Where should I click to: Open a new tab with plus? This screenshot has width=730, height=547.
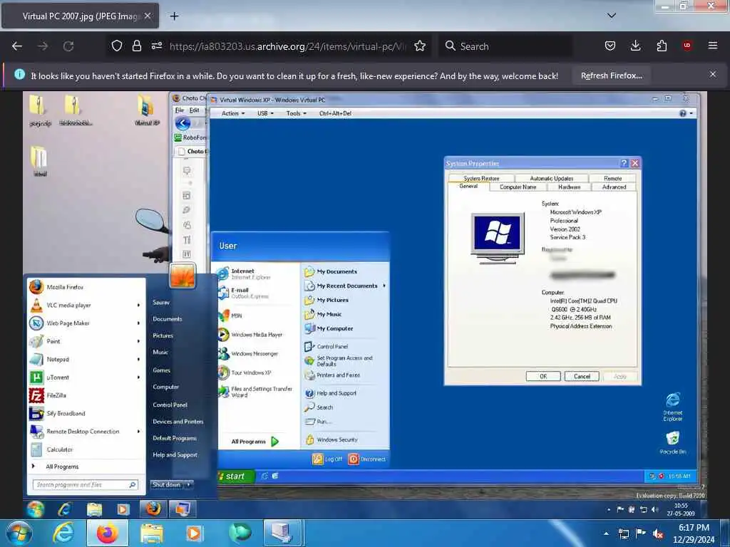[174, 16]
